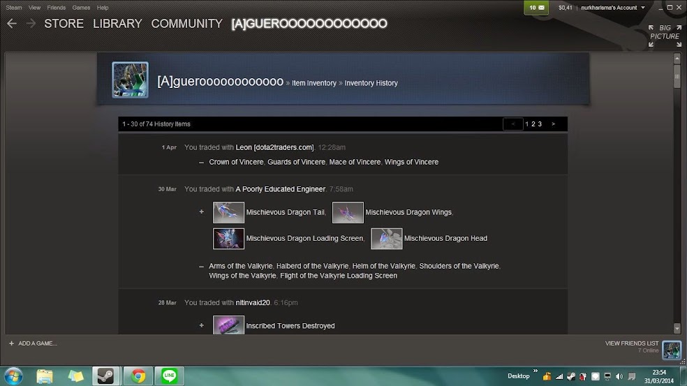Screen dimensions: 687x386
Task: Open VIEW FRIENDS LIST
Action: [x=632, y=343]
